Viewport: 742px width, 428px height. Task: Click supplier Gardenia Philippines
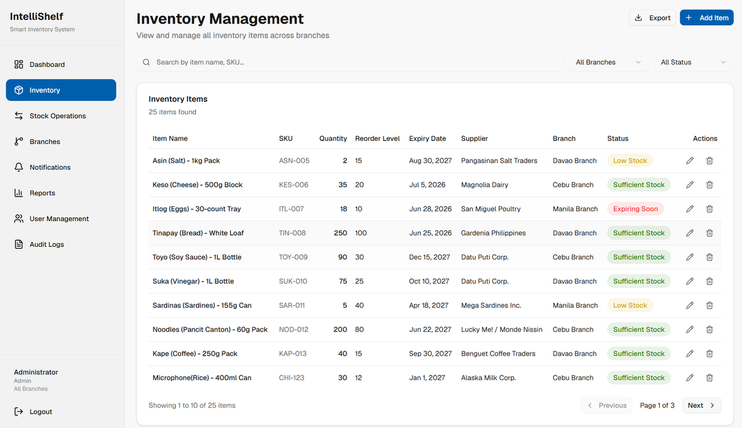coord(493,233)
